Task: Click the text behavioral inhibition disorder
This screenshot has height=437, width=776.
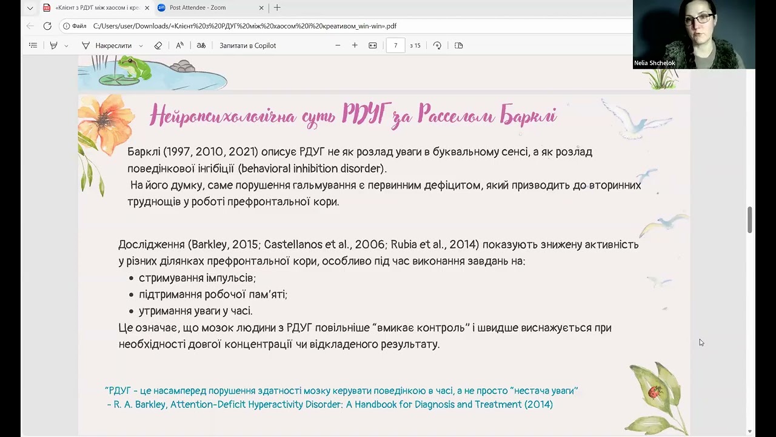Action: (312, 169)
